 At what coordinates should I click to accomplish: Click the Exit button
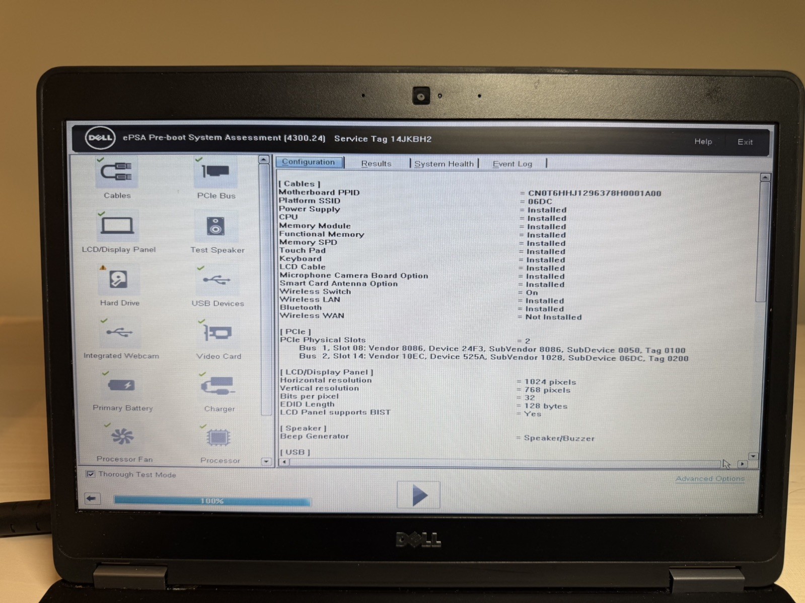(745, 142)
